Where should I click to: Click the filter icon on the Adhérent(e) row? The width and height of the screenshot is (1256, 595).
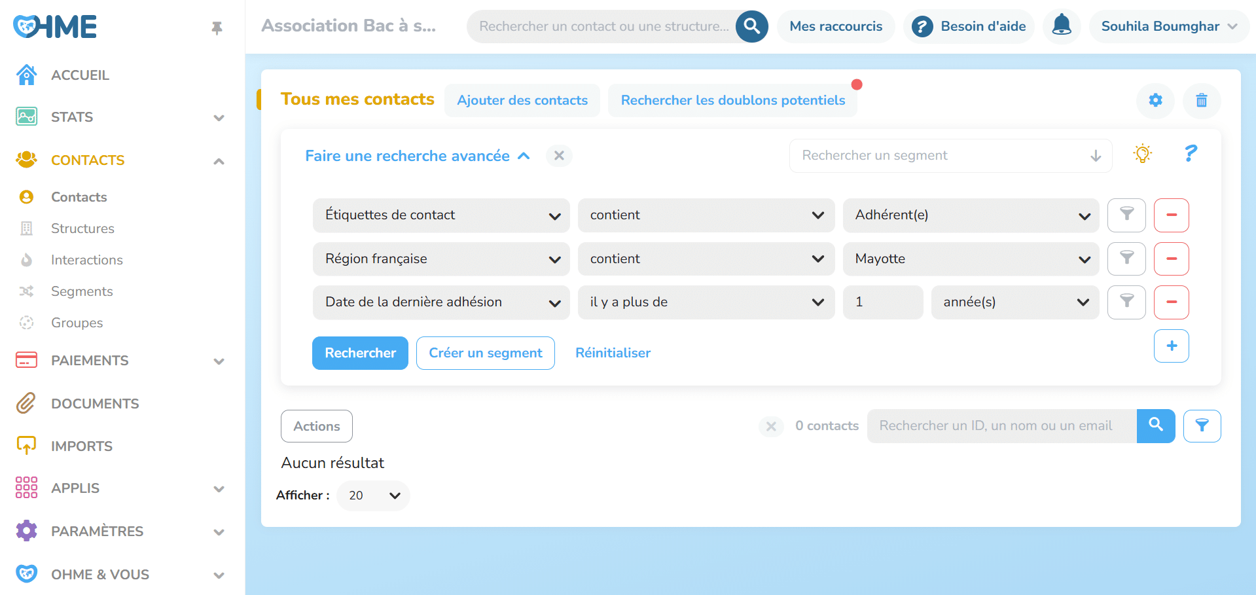pyautogui.click(x=1126, y=215)
